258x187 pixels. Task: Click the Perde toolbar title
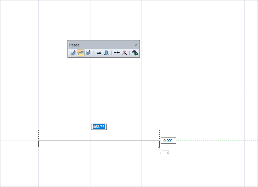click(74, 45)
